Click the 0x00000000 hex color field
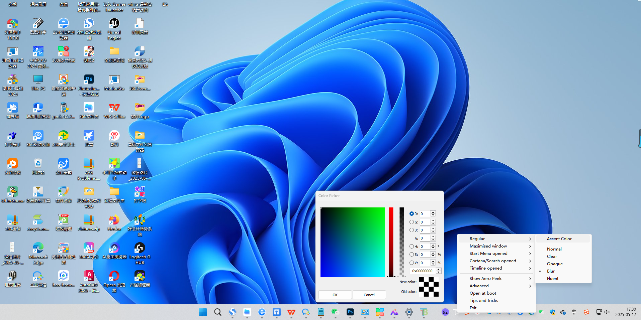The width and height of the screenshot is (641, 320). tap(423, 271)
